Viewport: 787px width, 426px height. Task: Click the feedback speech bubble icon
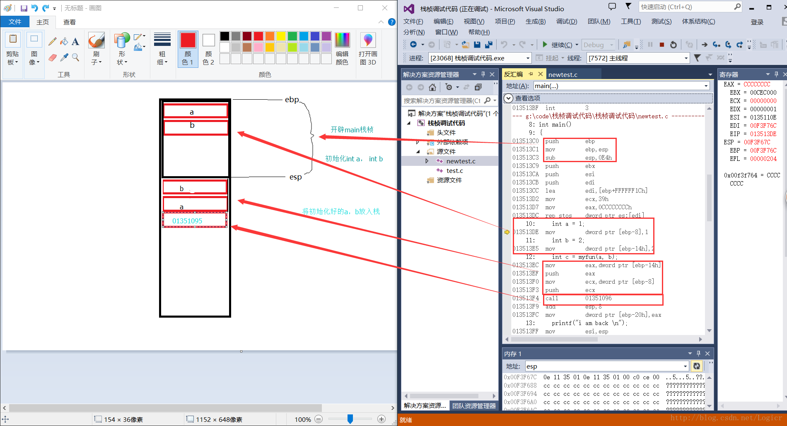click(x=612, y=7)
